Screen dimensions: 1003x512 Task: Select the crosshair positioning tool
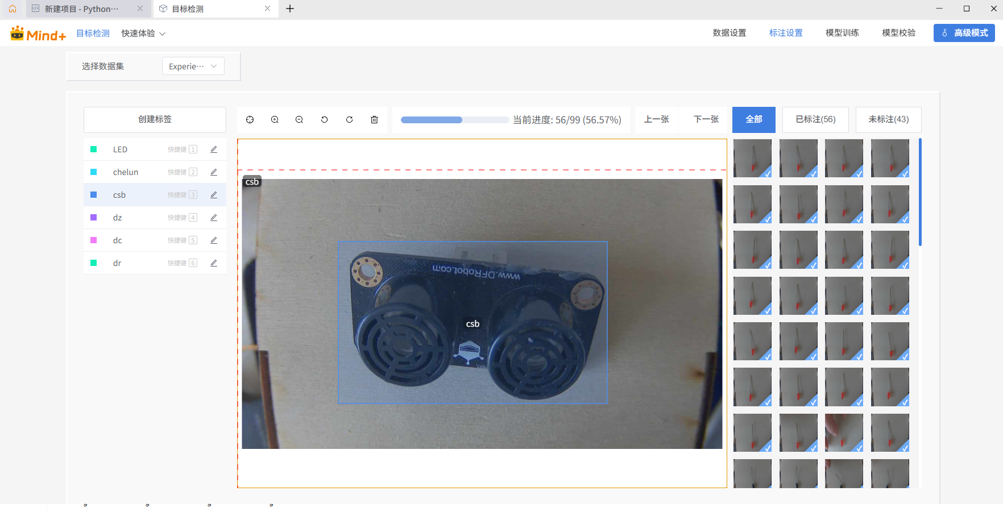tap(250, 119)
